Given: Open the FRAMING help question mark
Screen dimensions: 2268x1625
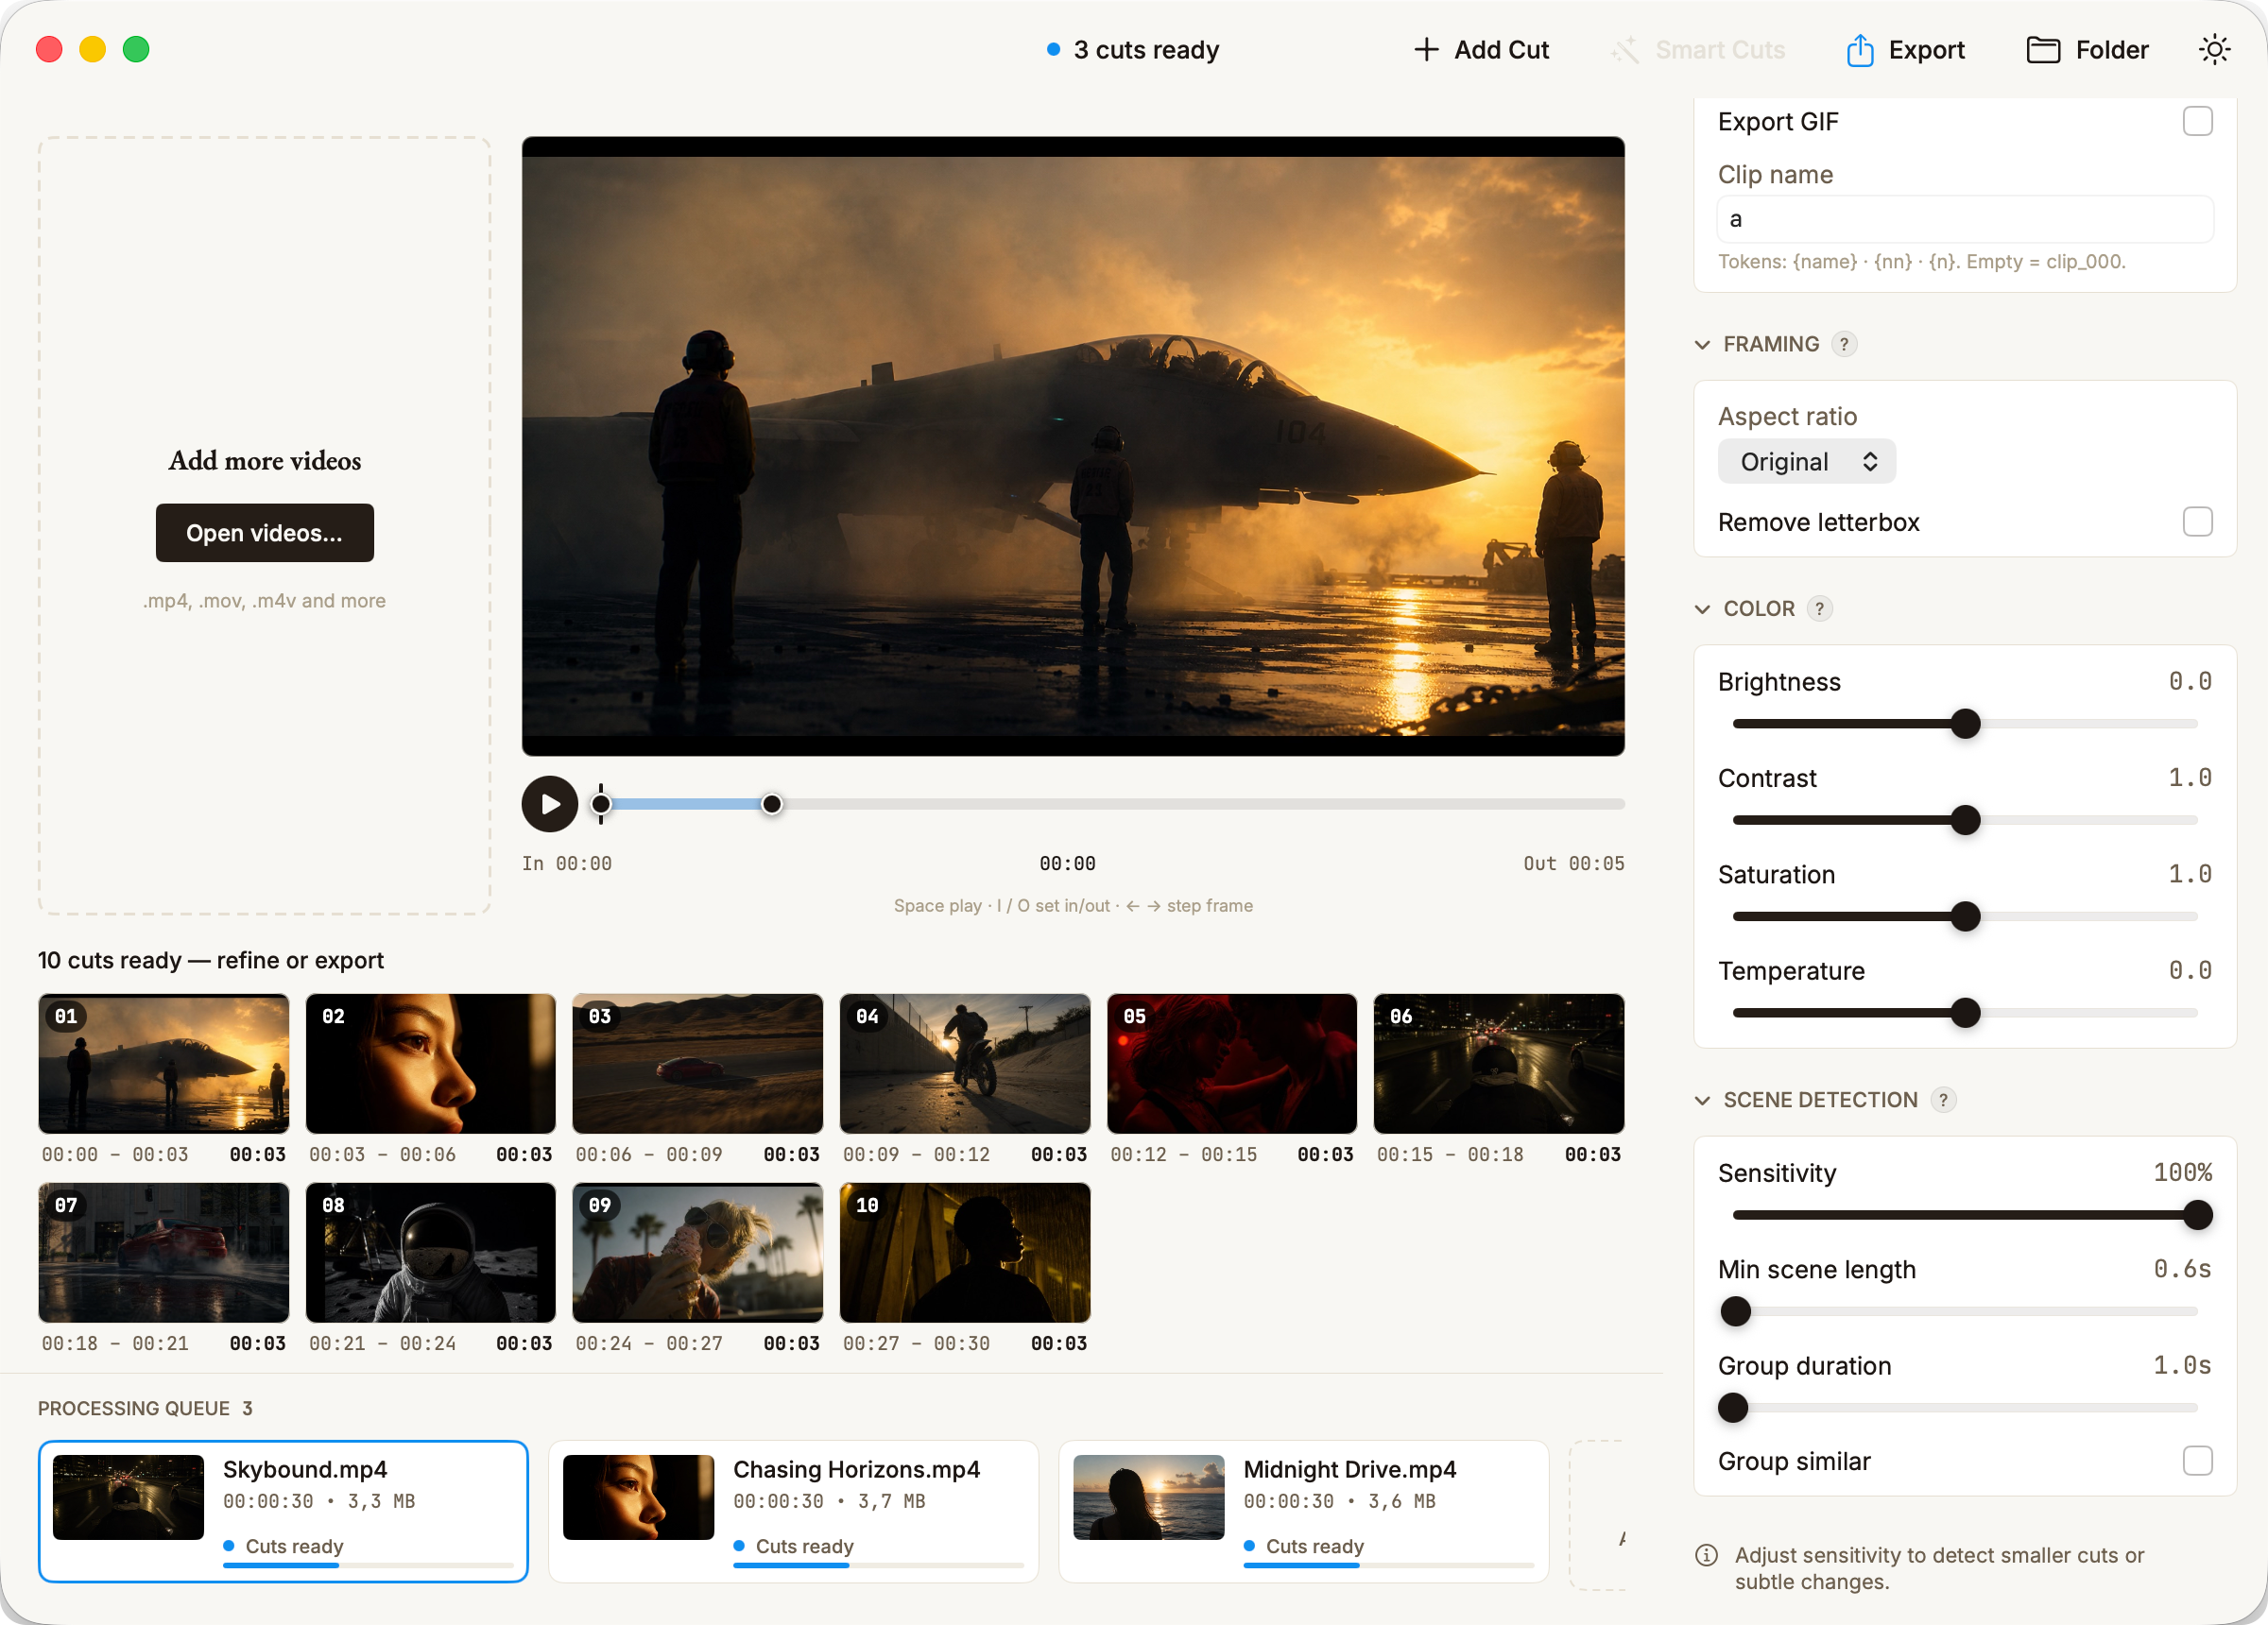Looking at the screenshot, I should (x=1844, y=344).
